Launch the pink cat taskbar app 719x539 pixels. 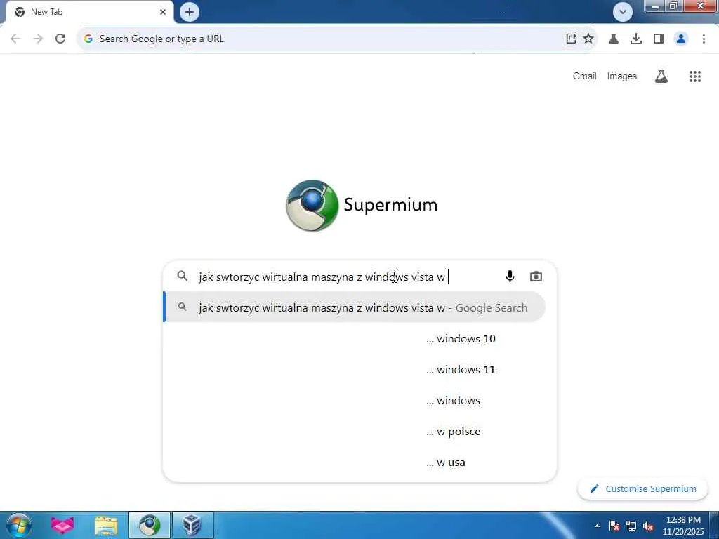coord(62,525)
